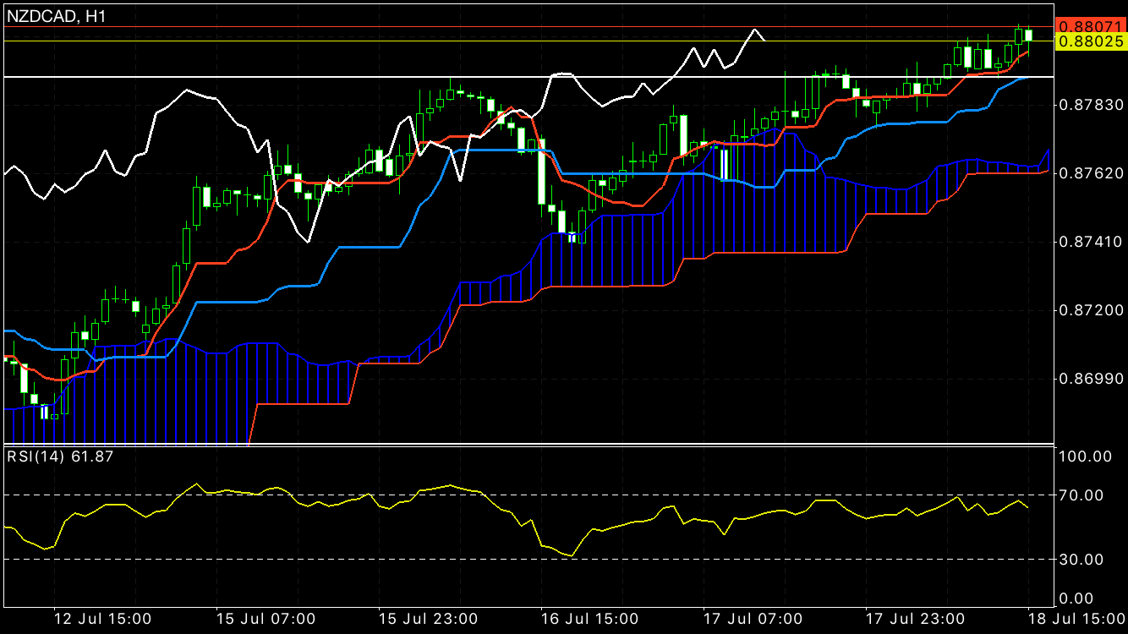Click the 0.87620 price axis value
The width and height of the screenshot is (1128, 634).
pyautogui.click(x=1091, y=172)
